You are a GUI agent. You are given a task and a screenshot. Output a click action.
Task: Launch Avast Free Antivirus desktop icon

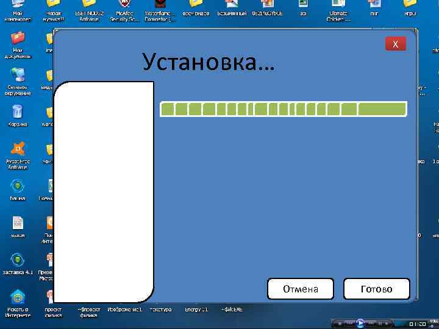(x=18, y=155)
